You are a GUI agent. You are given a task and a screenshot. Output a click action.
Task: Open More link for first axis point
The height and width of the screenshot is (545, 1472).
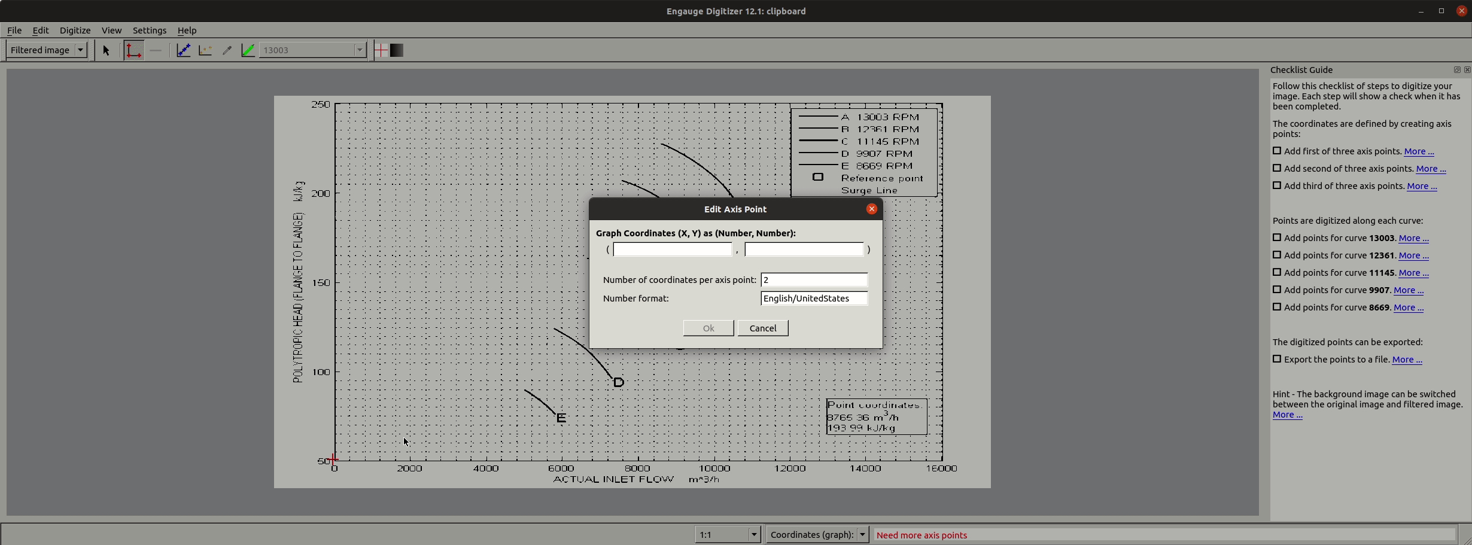[x=1419, y=152]
